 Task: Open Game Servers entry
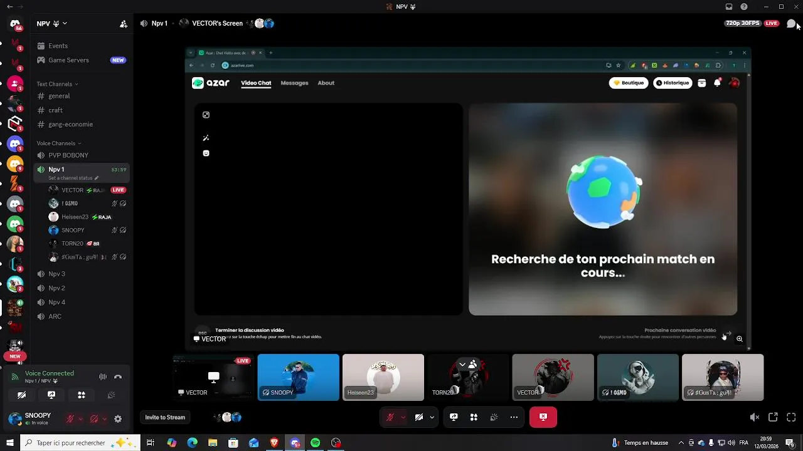[82, 60]
